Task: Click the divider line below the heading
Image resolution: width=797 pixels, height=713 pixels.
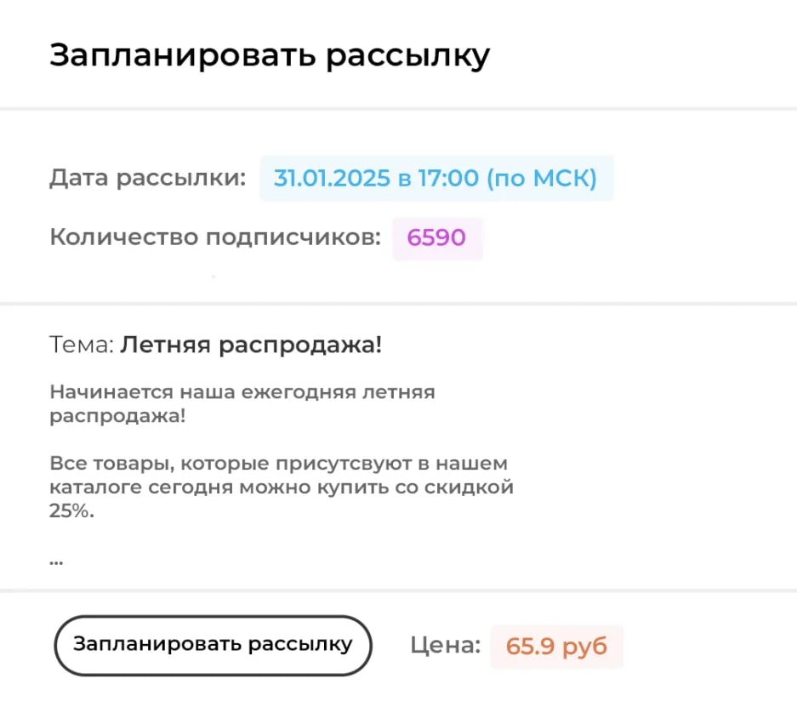Action: 398,109
